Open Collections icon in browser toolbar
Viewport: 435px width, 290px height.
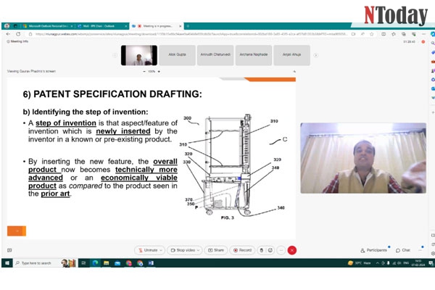pyautogui.click(x=404, y=34)
